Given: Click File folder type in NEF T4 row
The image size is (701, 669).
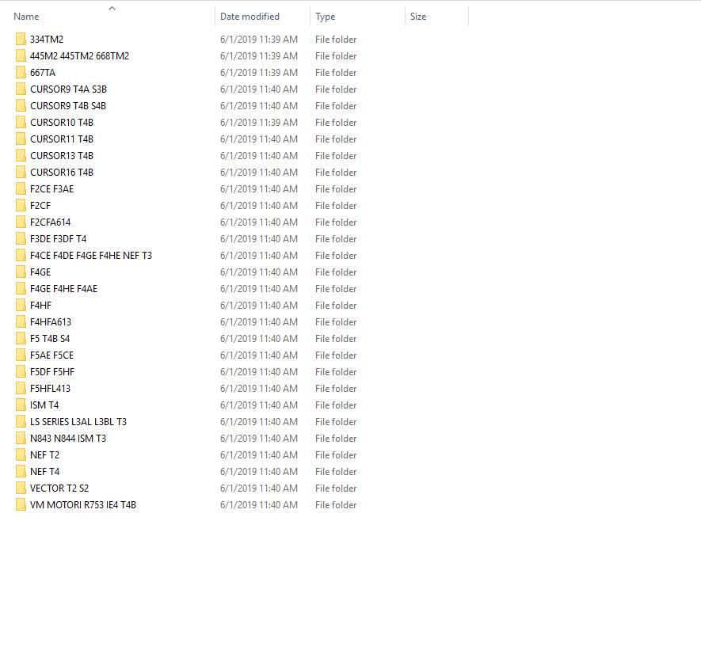Looking at the screenshot, I should [336, 472].
